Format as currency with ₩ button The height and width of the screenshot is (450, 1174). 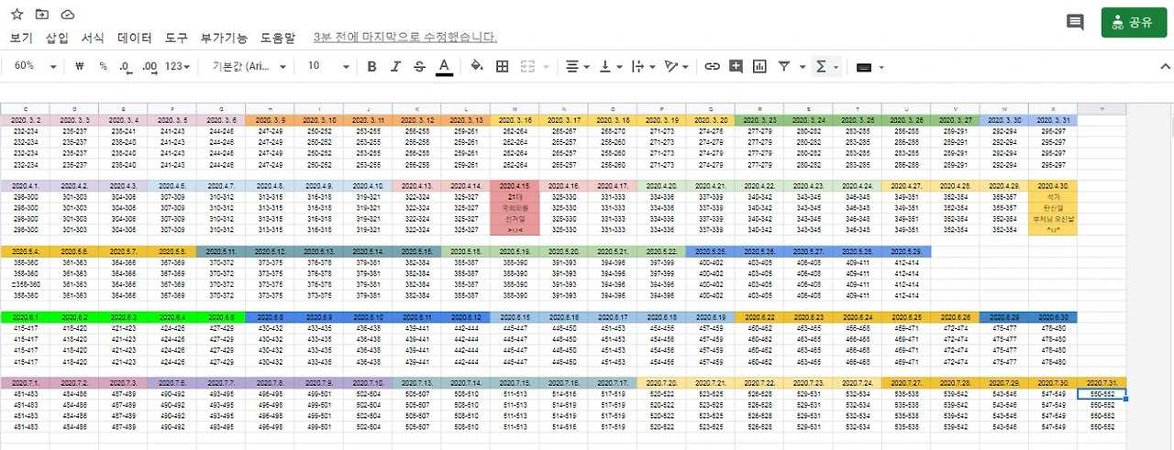point(80,66)
